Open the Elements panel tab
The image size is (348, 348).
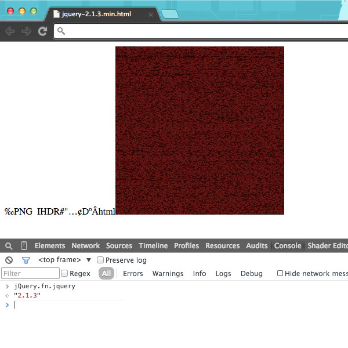pos(50,246)
